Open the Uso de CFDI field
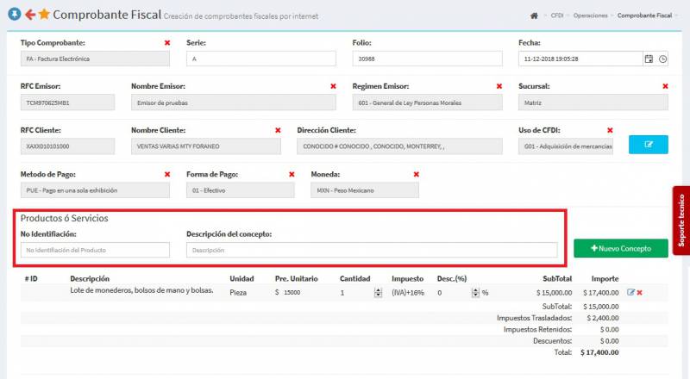The image size is (690, 379). pyautogui.click(x=566, y=146)
